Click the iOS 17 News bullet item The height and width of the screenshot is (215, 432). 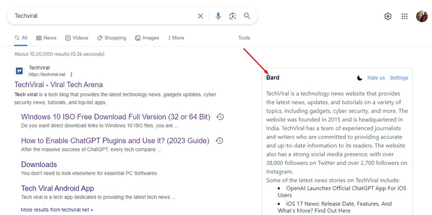pos(334,207)
